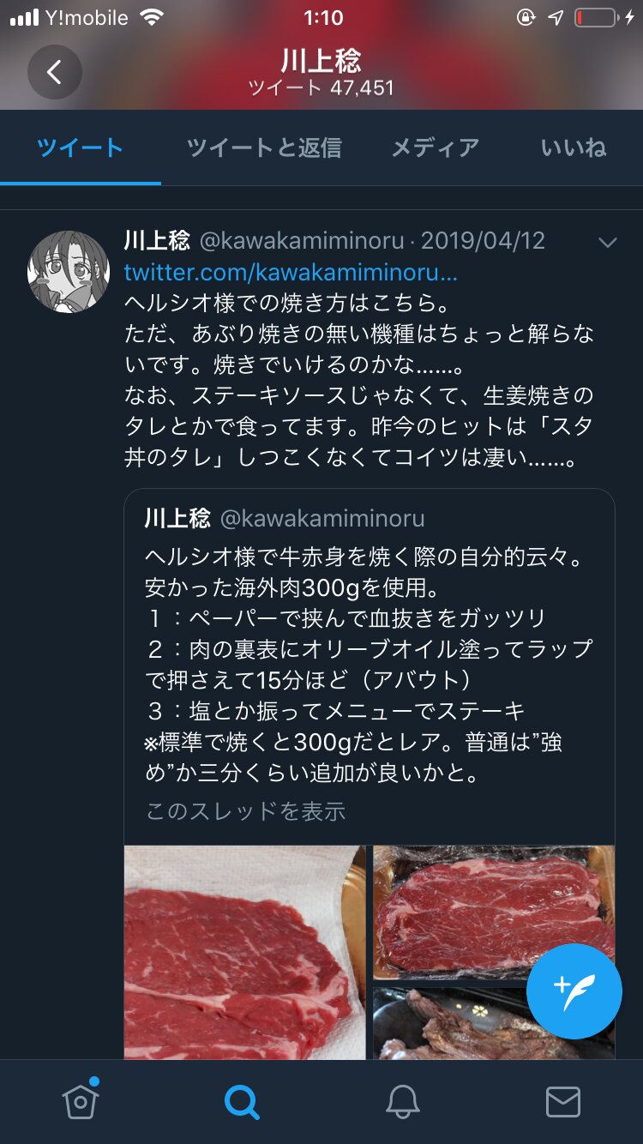Image resolution: width=643 pixels, height=1144 pixels.
Task: Tap the back arrow button
Action: pos(54,72)
